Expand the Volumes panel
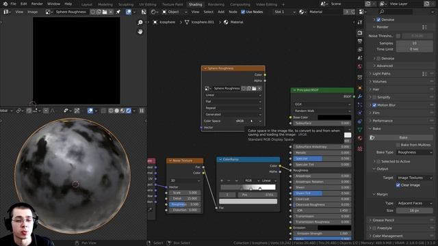The image size is (438, 246). [x=379, y=81]
